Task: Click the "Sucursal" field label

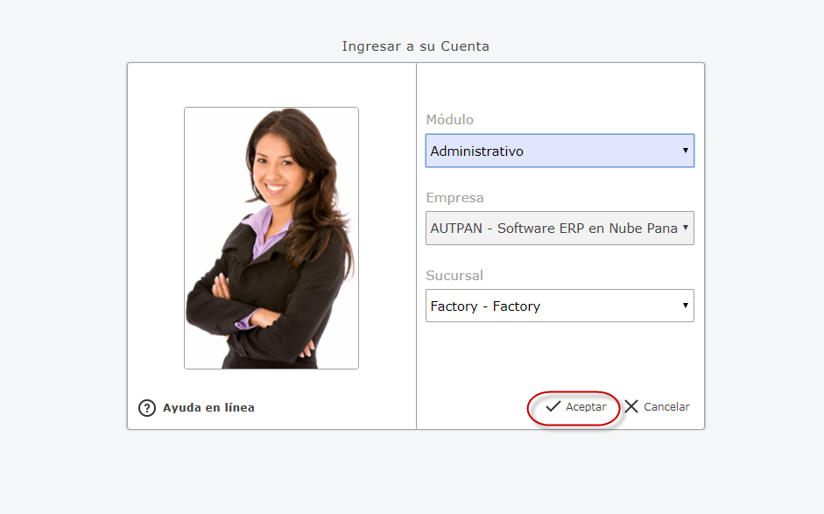Action: coord(454,276)
